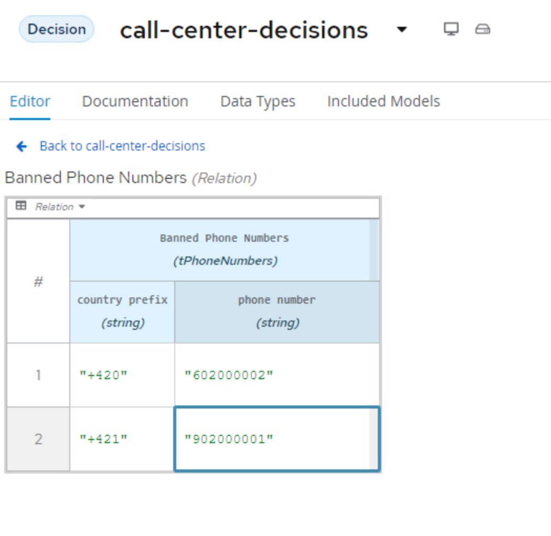Select the country prefix column header
Screen dimensions: 551x536
coord(122,312)
